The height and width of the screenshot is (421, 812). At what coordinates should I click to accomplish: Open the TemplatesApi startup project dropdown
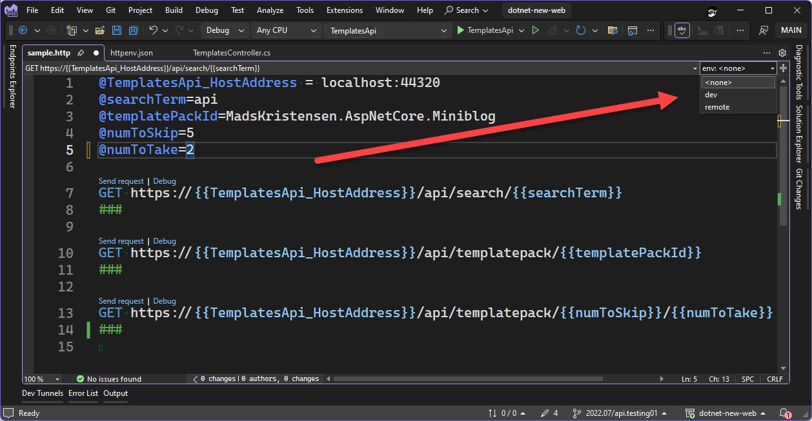[x=388, y=30]
